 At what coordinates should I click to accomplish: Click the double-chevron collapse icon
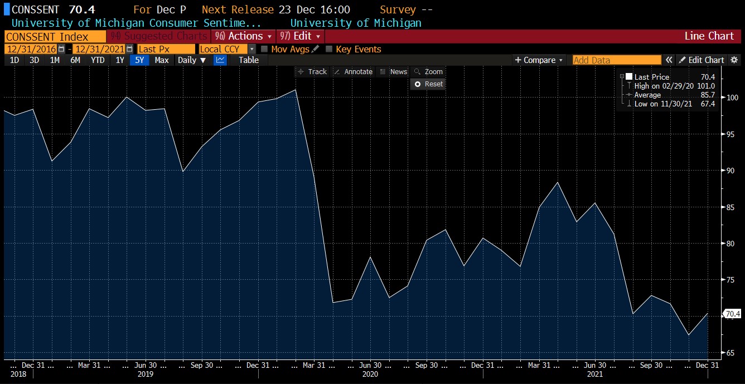tap(669, 60)
